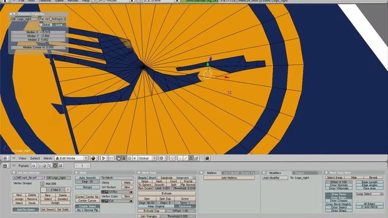Adjust the Degr: 30 auto smooth slider
This screenshot has height=218, width=388.
(x=87, y=182)
